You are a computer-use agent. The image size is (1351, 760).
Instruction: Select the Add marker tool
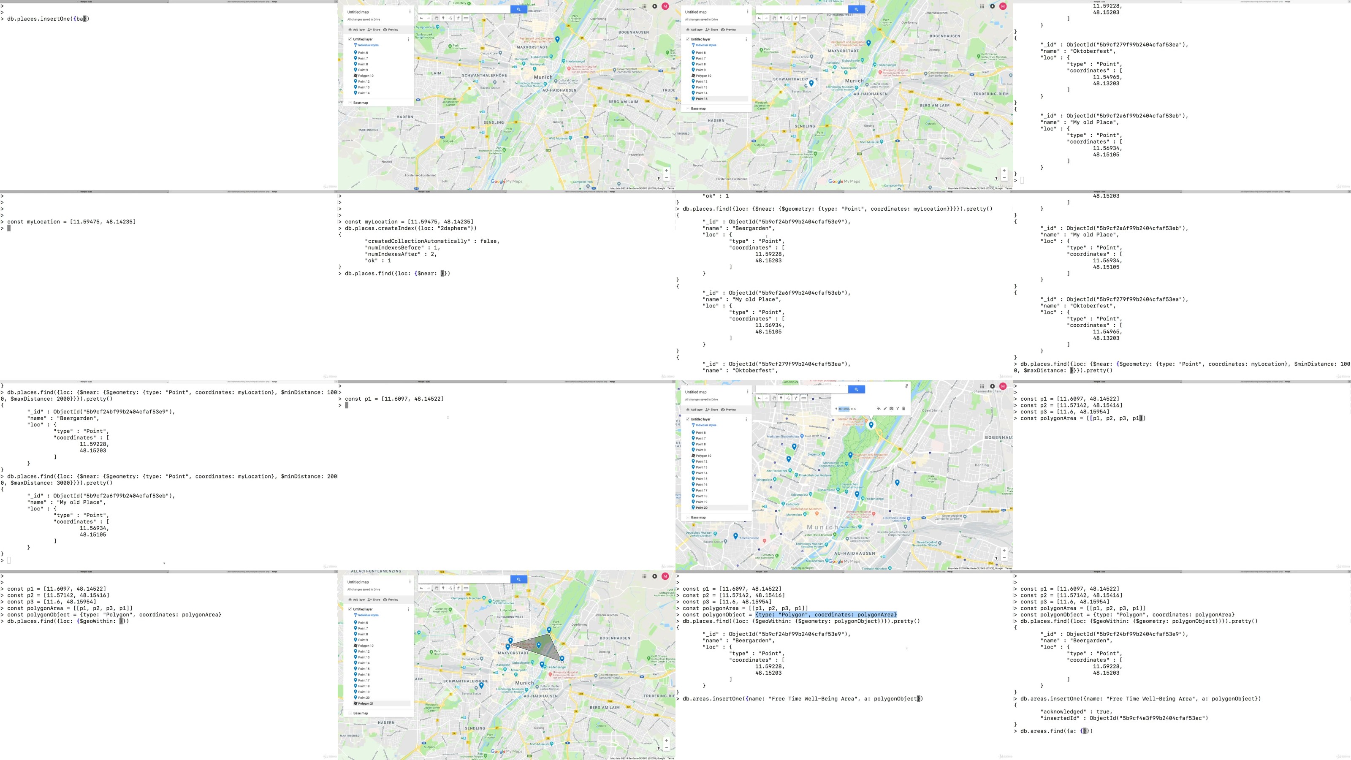444,18
